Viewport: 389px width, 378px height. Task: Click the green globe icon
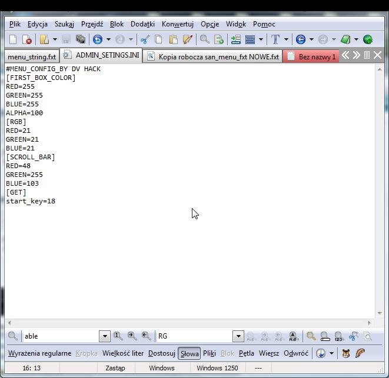point(368,39)
